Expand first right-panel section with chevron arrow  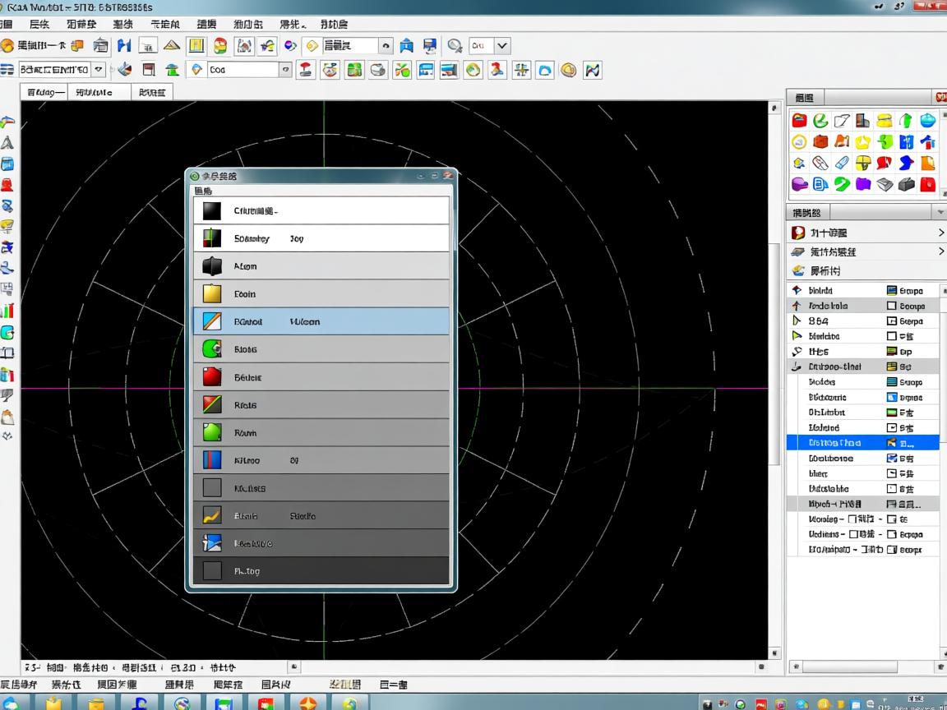[x=941, y=233]
